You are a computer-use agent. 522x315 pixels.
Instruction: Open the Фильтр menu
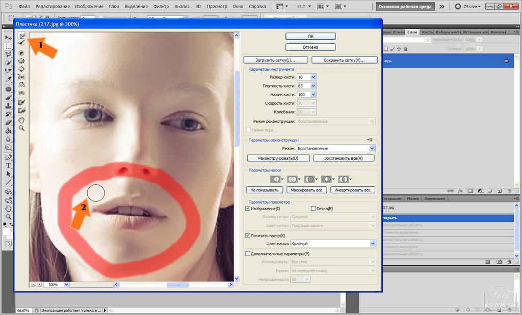pyautogui.click(x=161, y=6)
